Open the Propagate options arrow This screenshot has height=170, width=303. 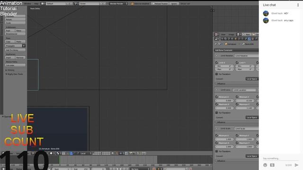click(x=24, y=46)
